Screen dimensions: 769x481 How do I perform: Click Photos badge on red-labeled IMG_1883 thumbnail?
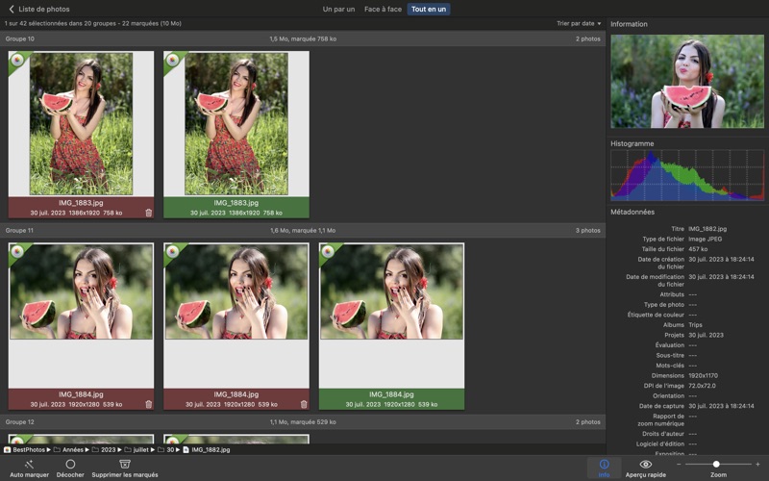click(x=17, y=60)
